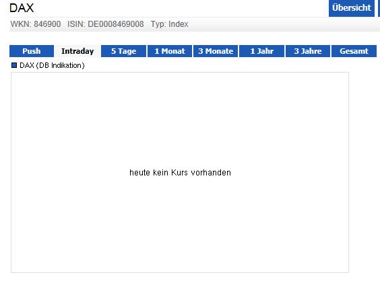Image resolution: width=380 pixels, height=287 pixels.
Task: Show the 1 Monat chart
Action: (170, 51)
